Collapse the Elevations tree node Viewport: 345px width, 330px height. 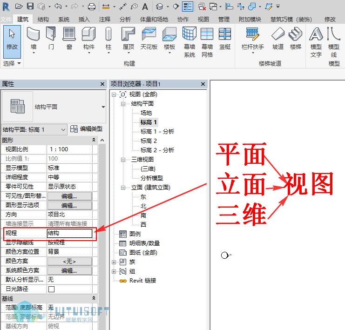123,188
